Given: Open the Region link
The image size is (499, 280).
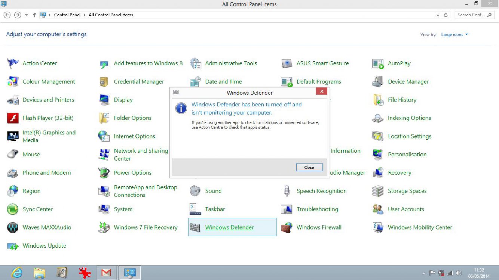Looking at the screenshot, I should click(31, 191).
